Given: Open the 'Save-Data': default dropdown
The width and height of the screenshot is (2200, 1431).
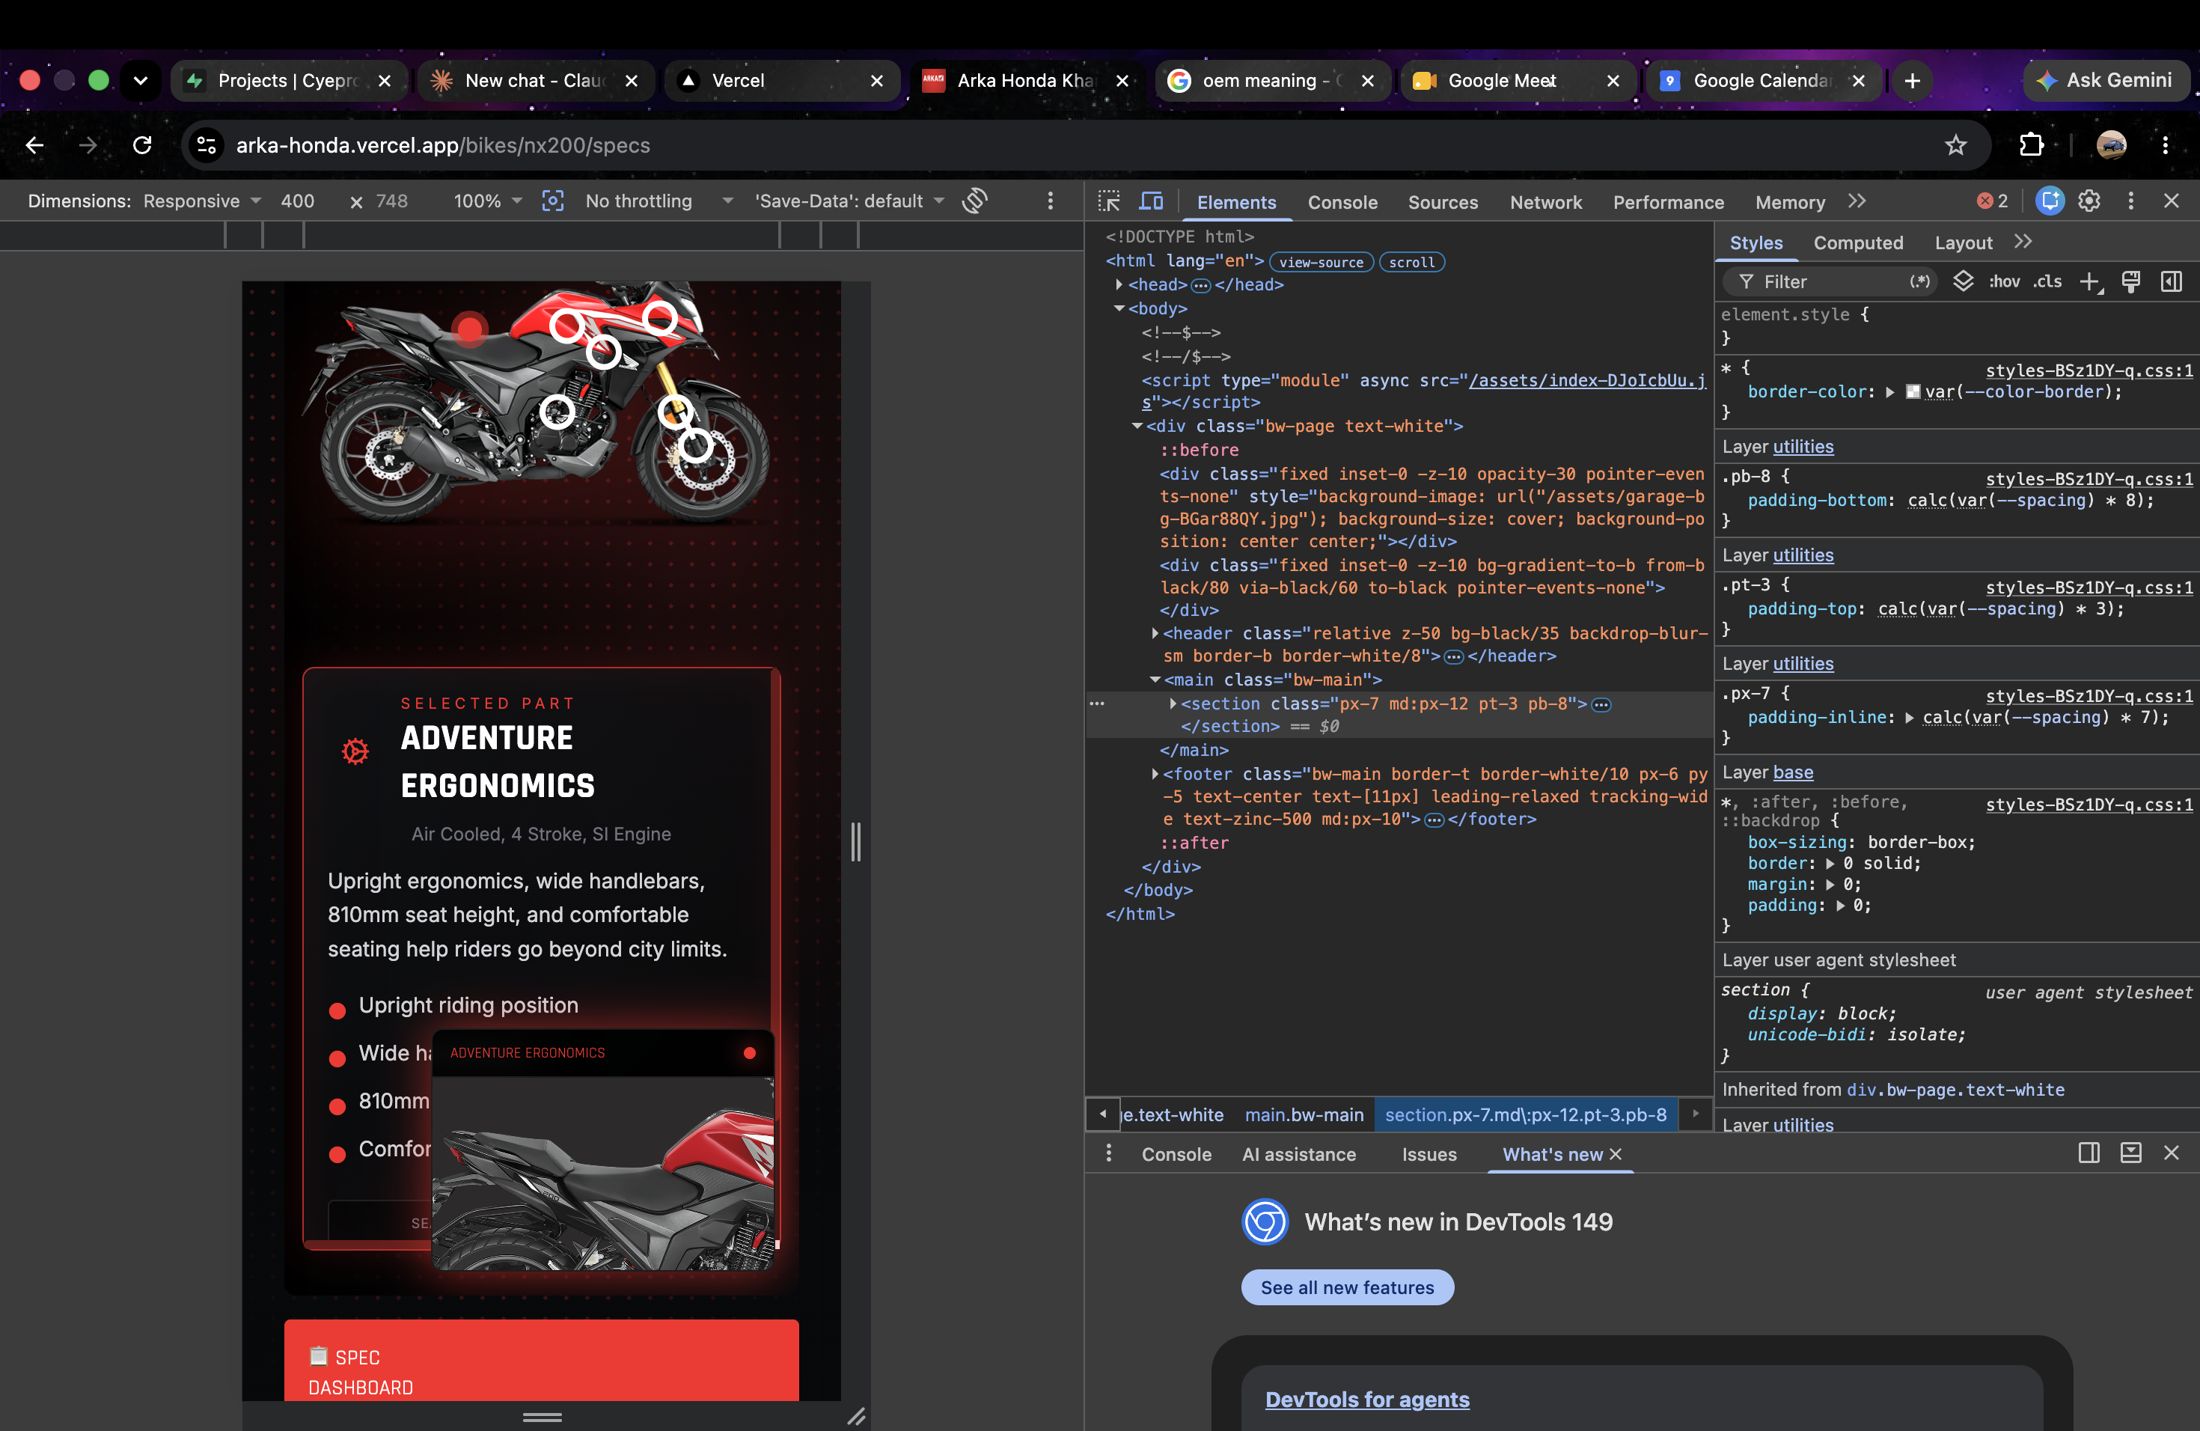Looking at the screenshot, I should [x=849, y=201].
